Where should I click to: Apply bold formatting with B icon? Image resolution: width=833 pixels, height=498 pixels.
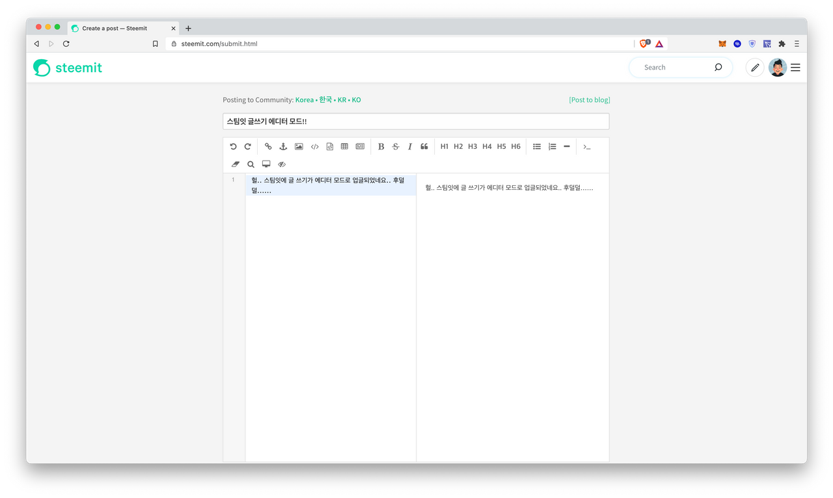[381, 147]
